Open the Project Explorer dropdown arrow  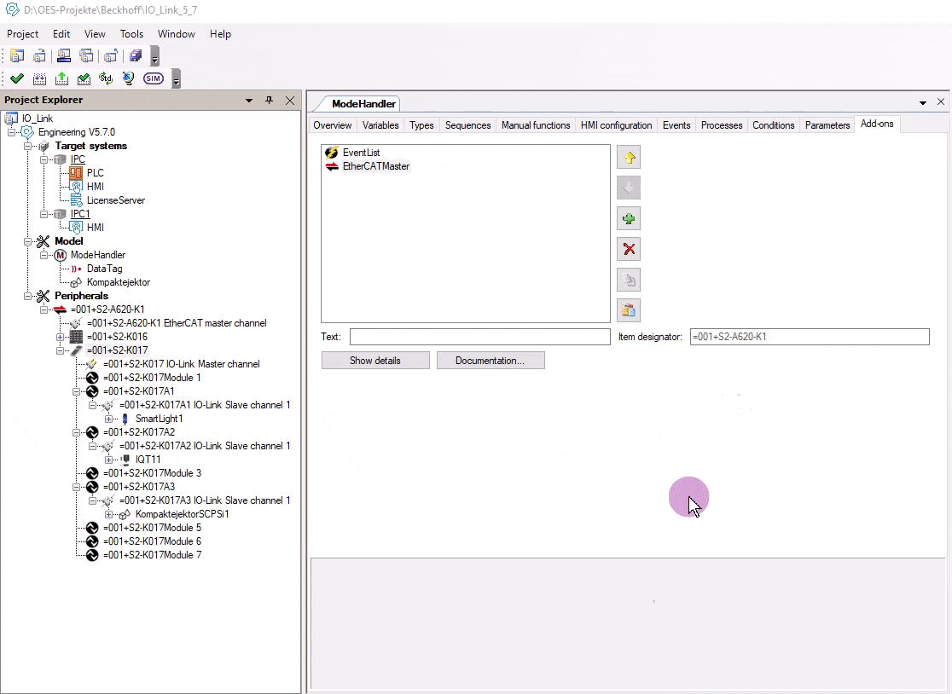tap(249, 101)
